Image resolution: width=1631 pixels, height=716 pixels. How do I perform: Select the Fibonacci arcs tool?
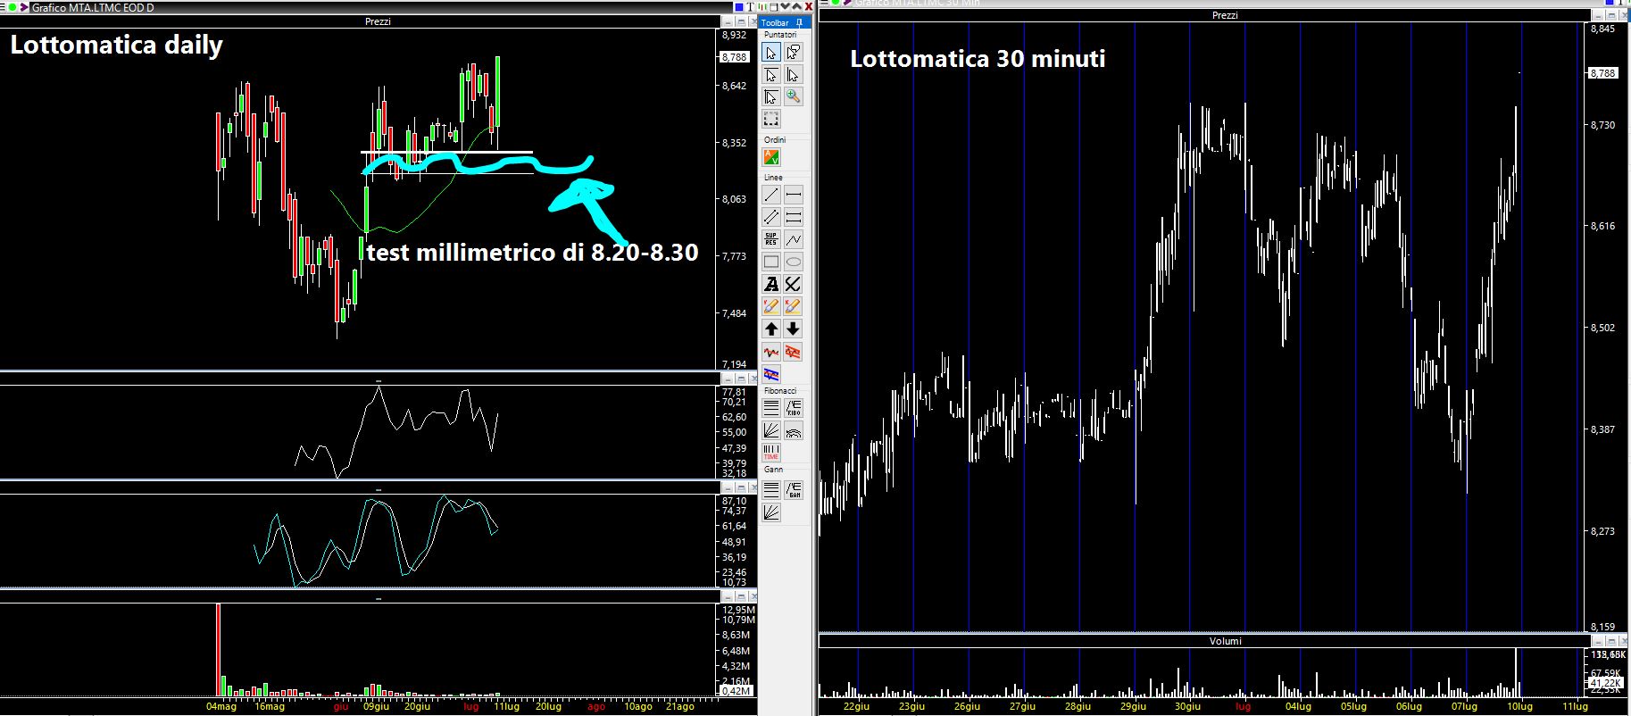pos(793,430)
